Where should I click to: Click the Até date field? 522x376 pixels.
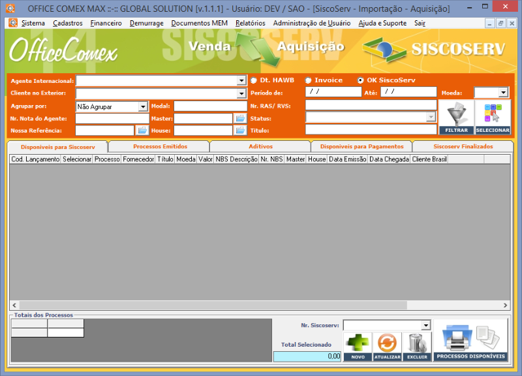coord(408,91)
